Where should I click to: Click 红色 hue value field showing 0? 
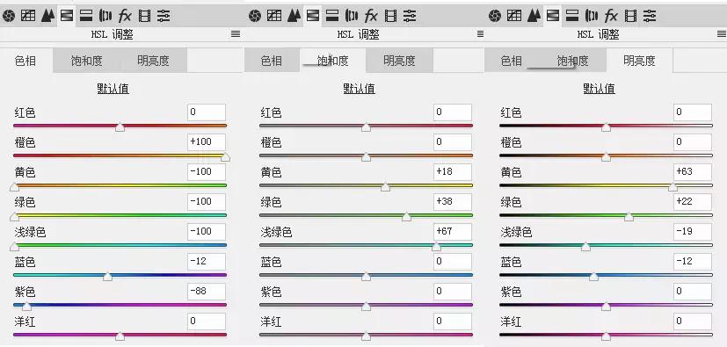coord(207,112)
